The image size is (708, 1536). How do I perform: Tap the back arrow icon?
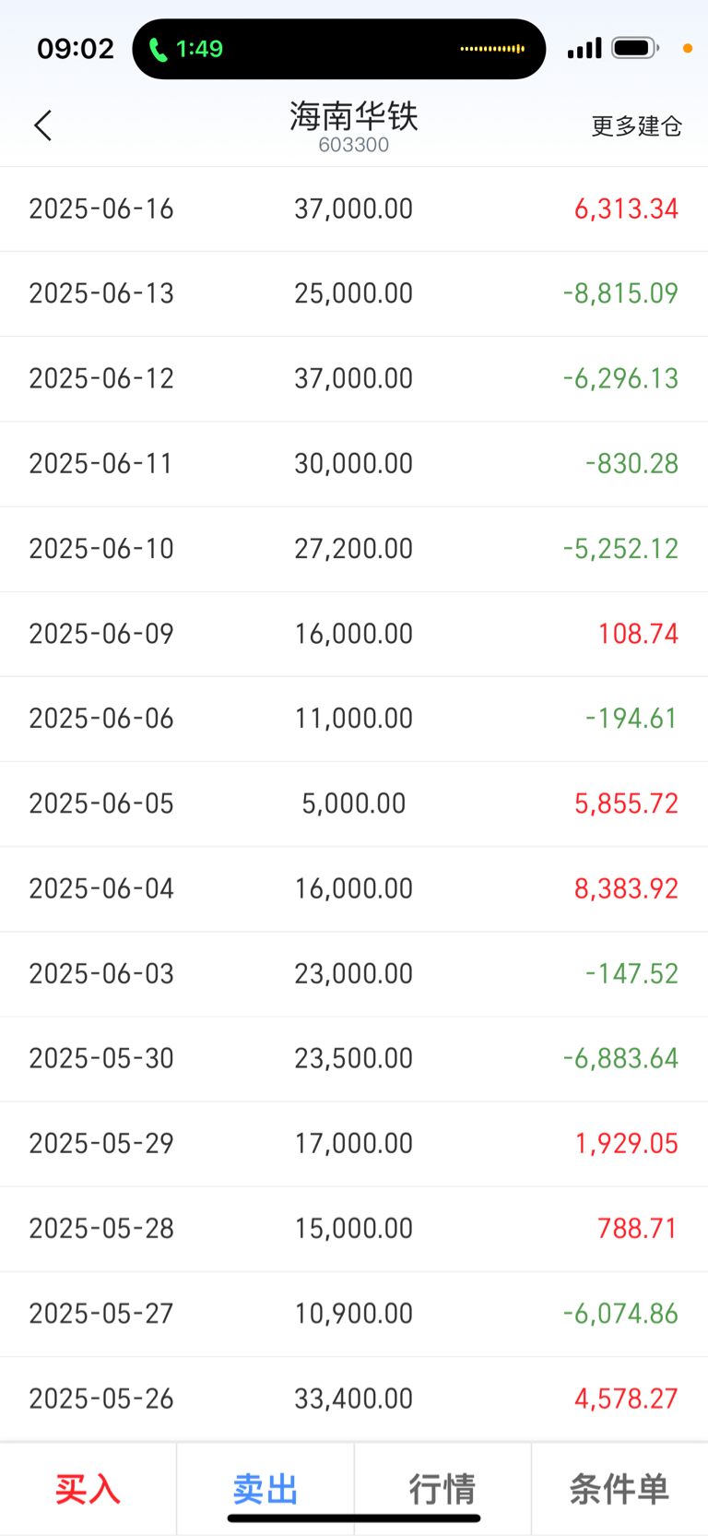coord(42,125)
